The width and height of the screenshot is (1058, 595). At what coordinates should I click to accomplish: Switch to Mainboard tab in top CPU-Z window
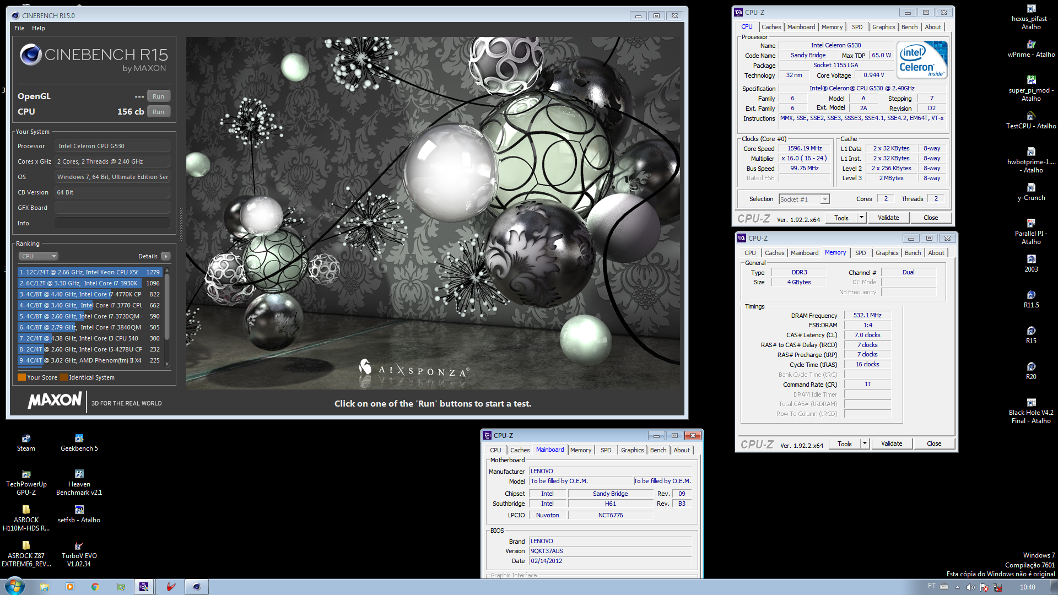pyautogui.click(x=801, y=27)
